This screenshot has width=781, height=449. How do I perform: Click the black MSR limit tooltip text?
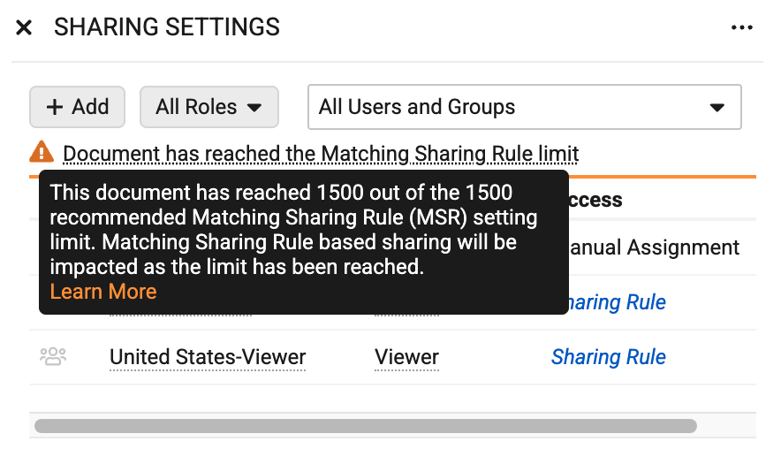[x=294, y=229]
